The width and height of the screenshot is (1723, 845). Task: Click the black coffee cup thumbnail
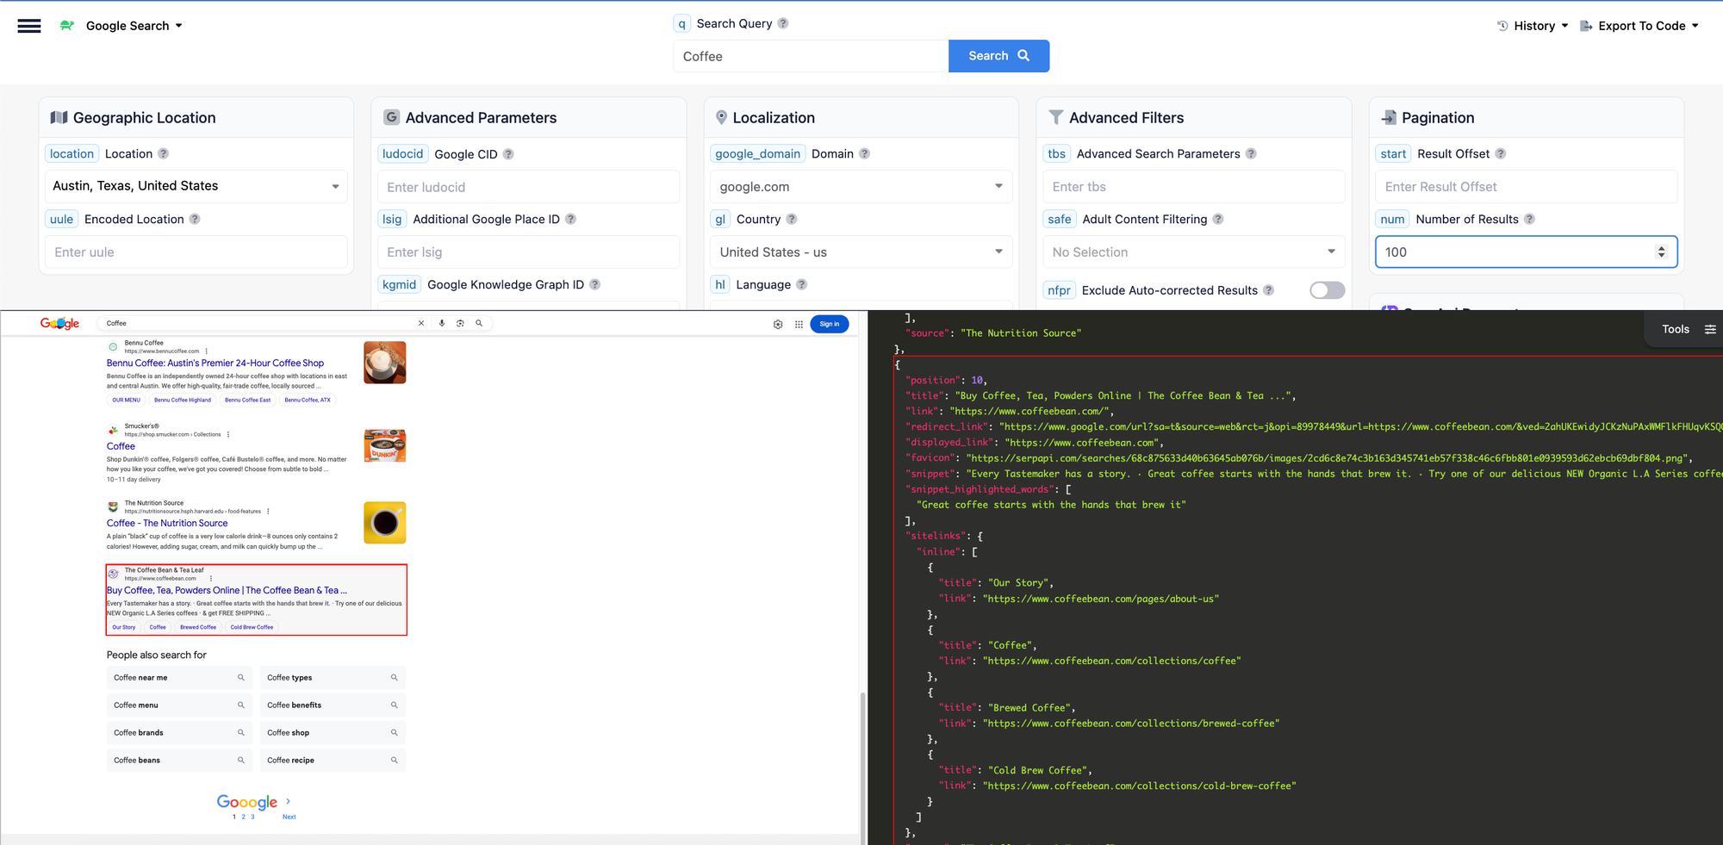pos(385,523)
